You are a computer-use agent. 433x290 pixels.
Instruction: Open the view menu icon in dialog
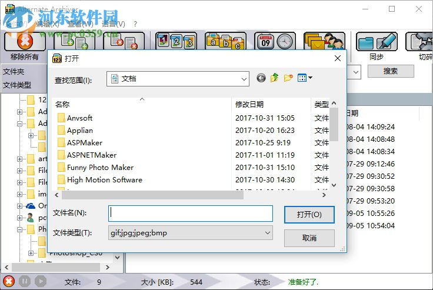tap(305, 78)
